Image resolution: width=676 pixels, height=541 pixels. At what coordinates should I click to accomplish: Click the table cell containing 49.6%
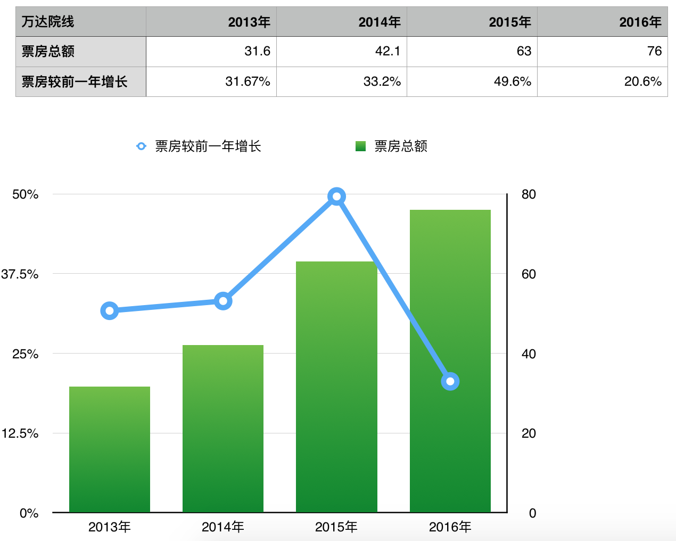click(x=472, y=81)
